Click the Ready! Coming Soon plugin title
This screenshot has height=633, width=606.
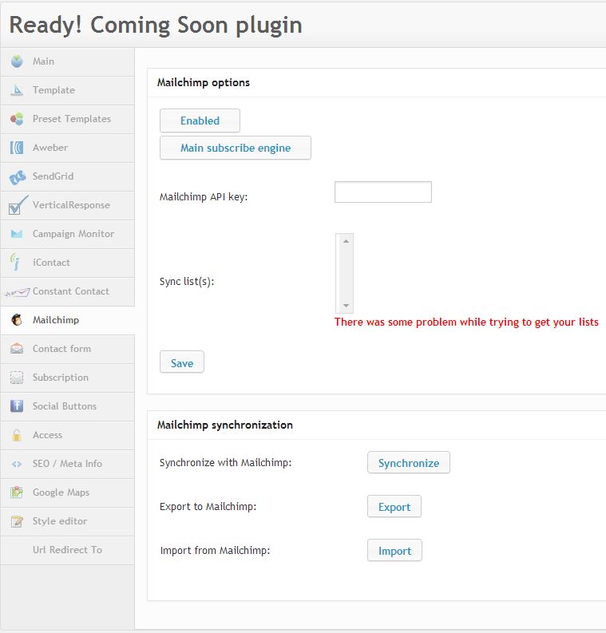click(x=156, y=26)
